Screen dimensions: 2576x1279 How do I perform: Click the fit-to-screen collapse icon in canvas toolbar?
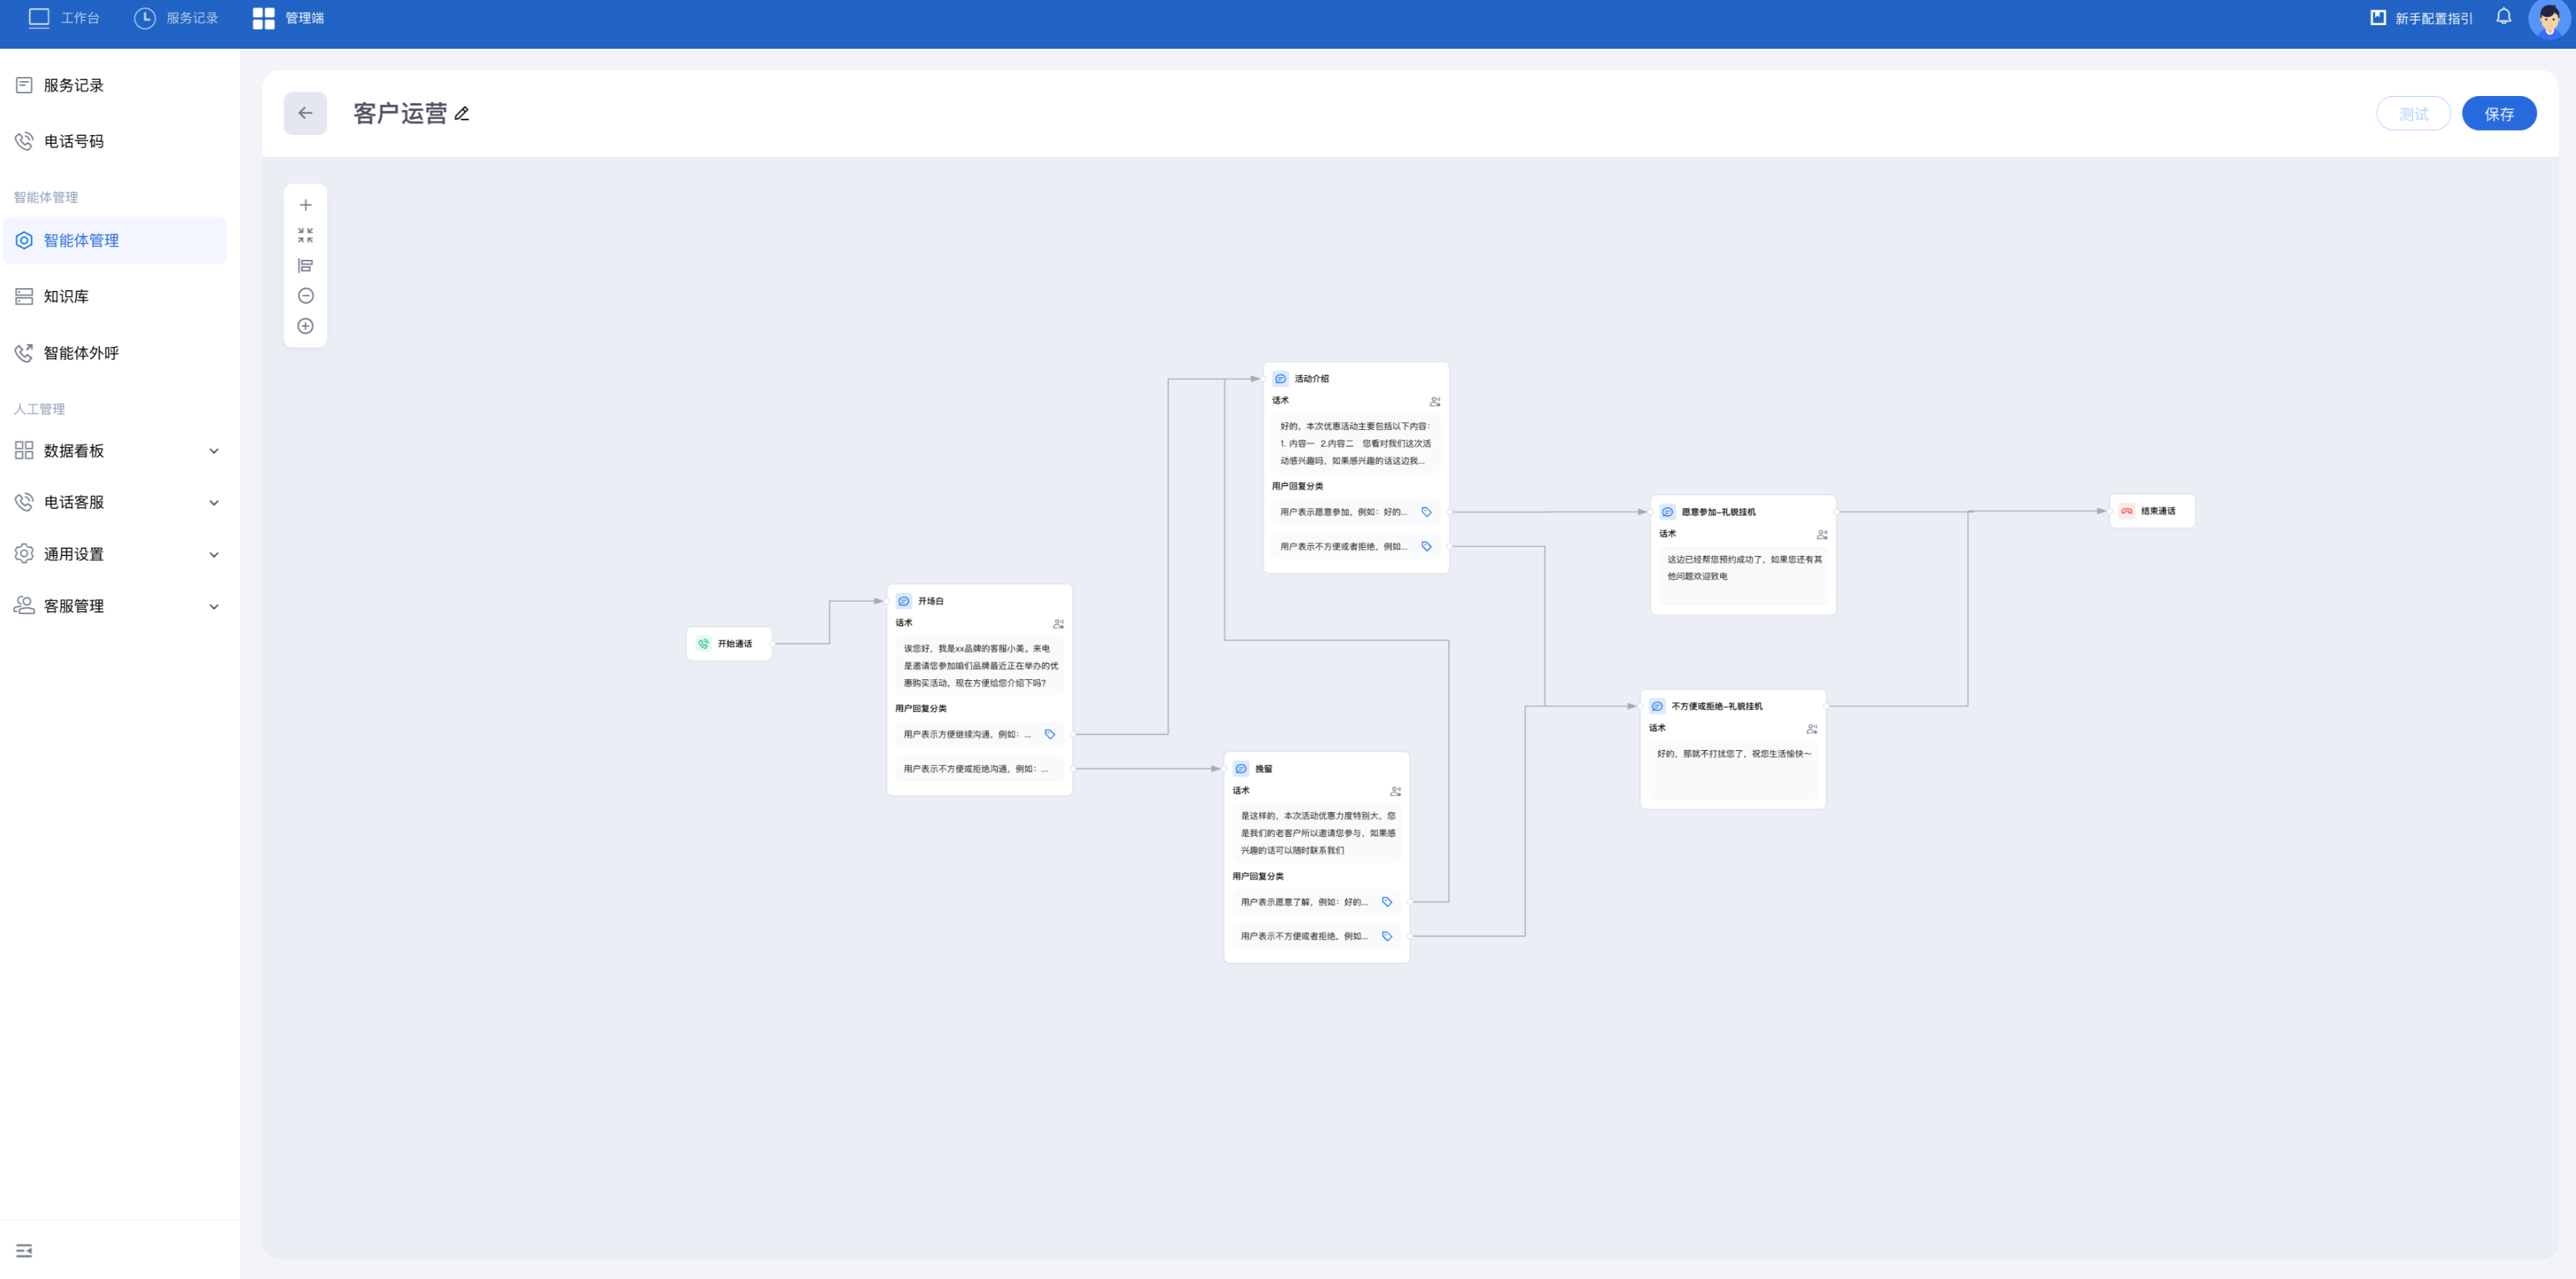(305, 235)
